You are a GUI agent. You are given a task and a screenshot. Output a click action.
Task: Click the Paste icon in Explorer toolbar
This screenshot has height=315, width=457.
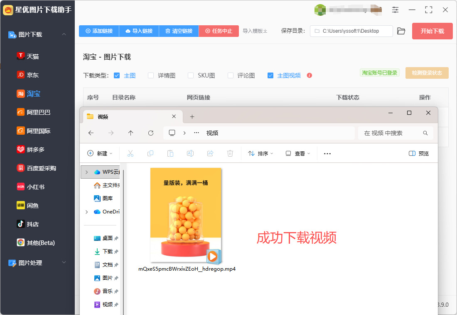(x=170, y=153)
